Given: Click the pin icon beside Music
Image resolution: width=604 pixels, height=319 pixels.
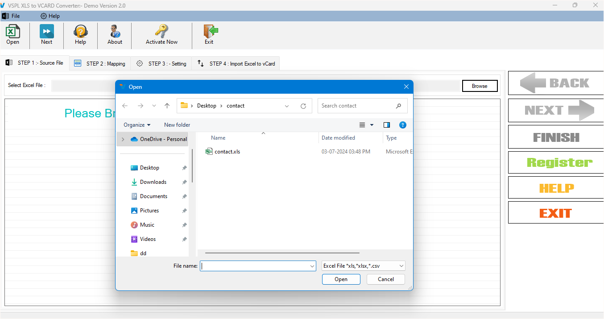Looking at the screenshot, I should 184,225.
